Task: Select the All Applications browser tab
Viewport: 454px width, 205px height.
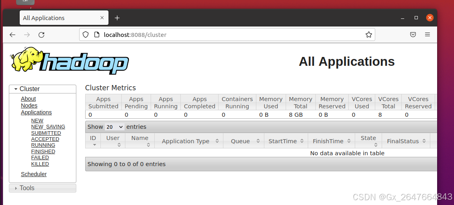Action: [x=64, y=18]
